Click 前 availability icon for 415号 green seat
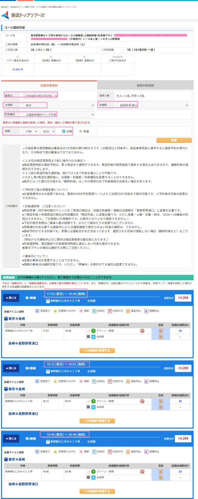Viewport: 198px width, 499px height. click(x=161, y=472)
